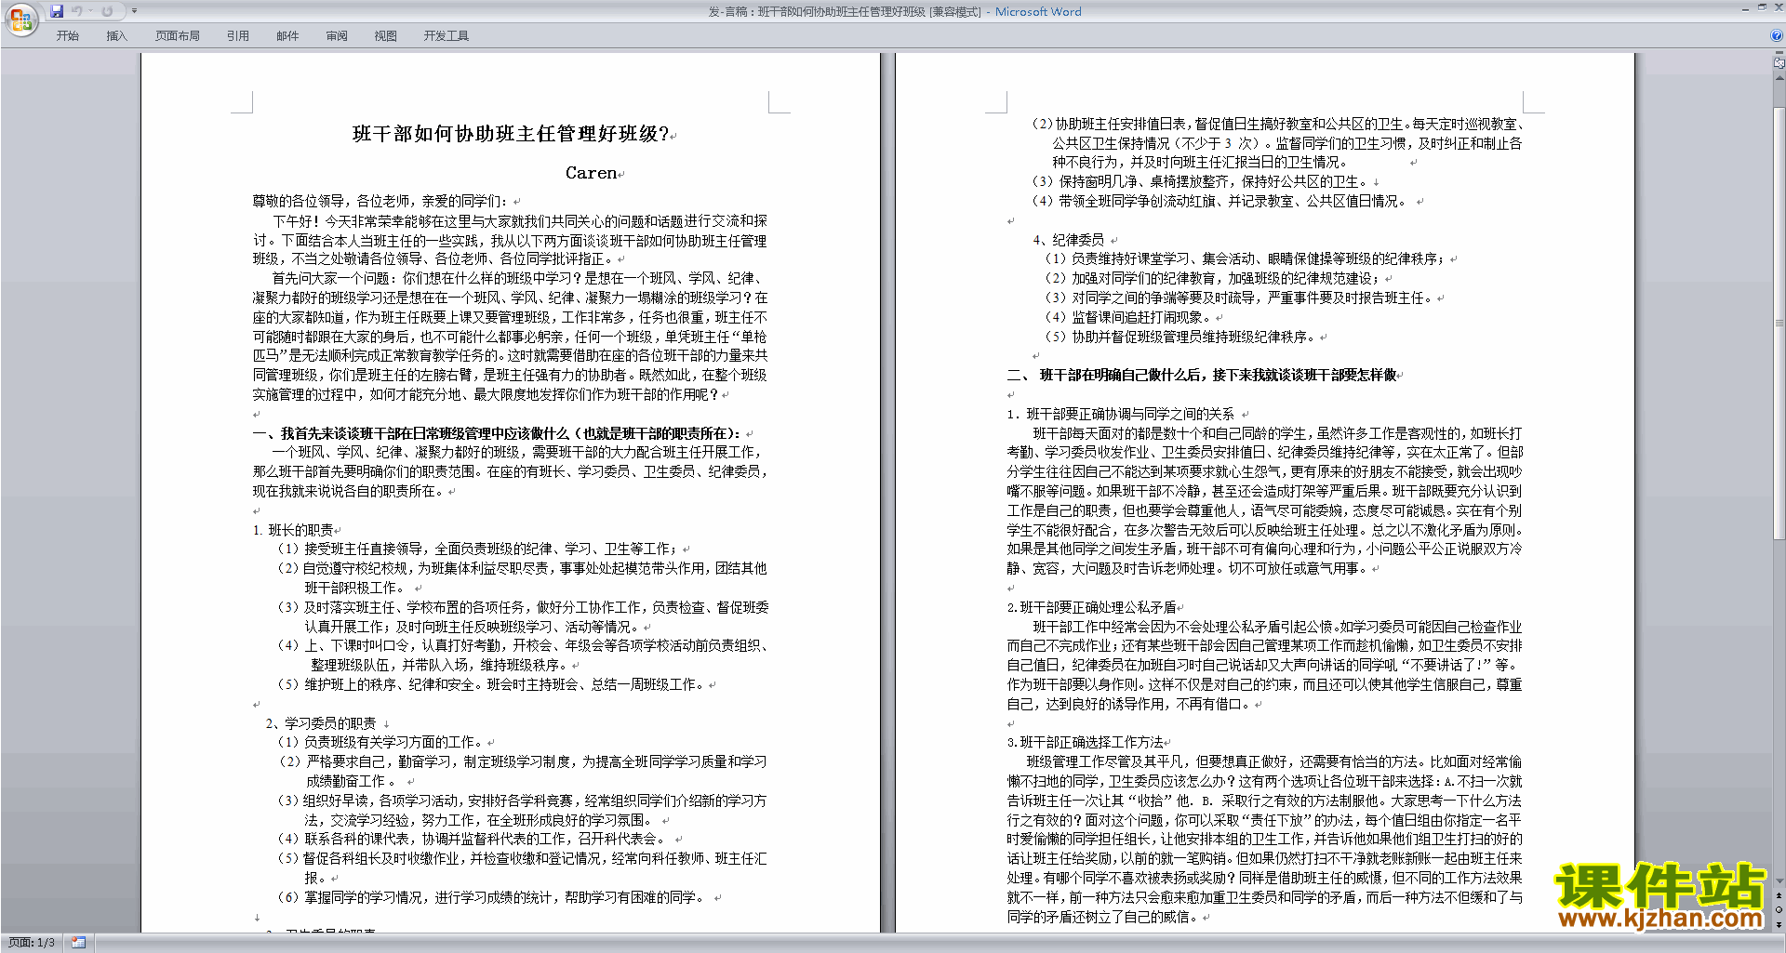Restore down the Word window
Viewport: 1786px width, 953px height.
pos(1762,7)
